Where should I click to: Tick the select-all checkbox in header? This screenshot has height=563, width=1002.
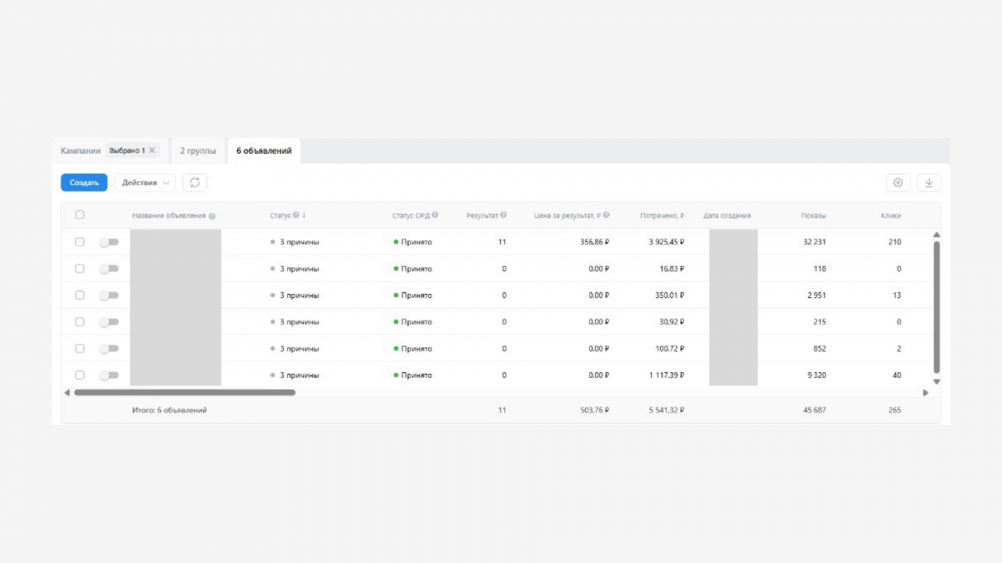(x=80, y=215)
